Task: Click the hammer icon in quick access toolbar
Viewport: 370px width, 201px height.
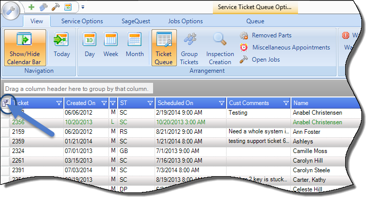Action: pyautogui.click(x=56, y=7)
